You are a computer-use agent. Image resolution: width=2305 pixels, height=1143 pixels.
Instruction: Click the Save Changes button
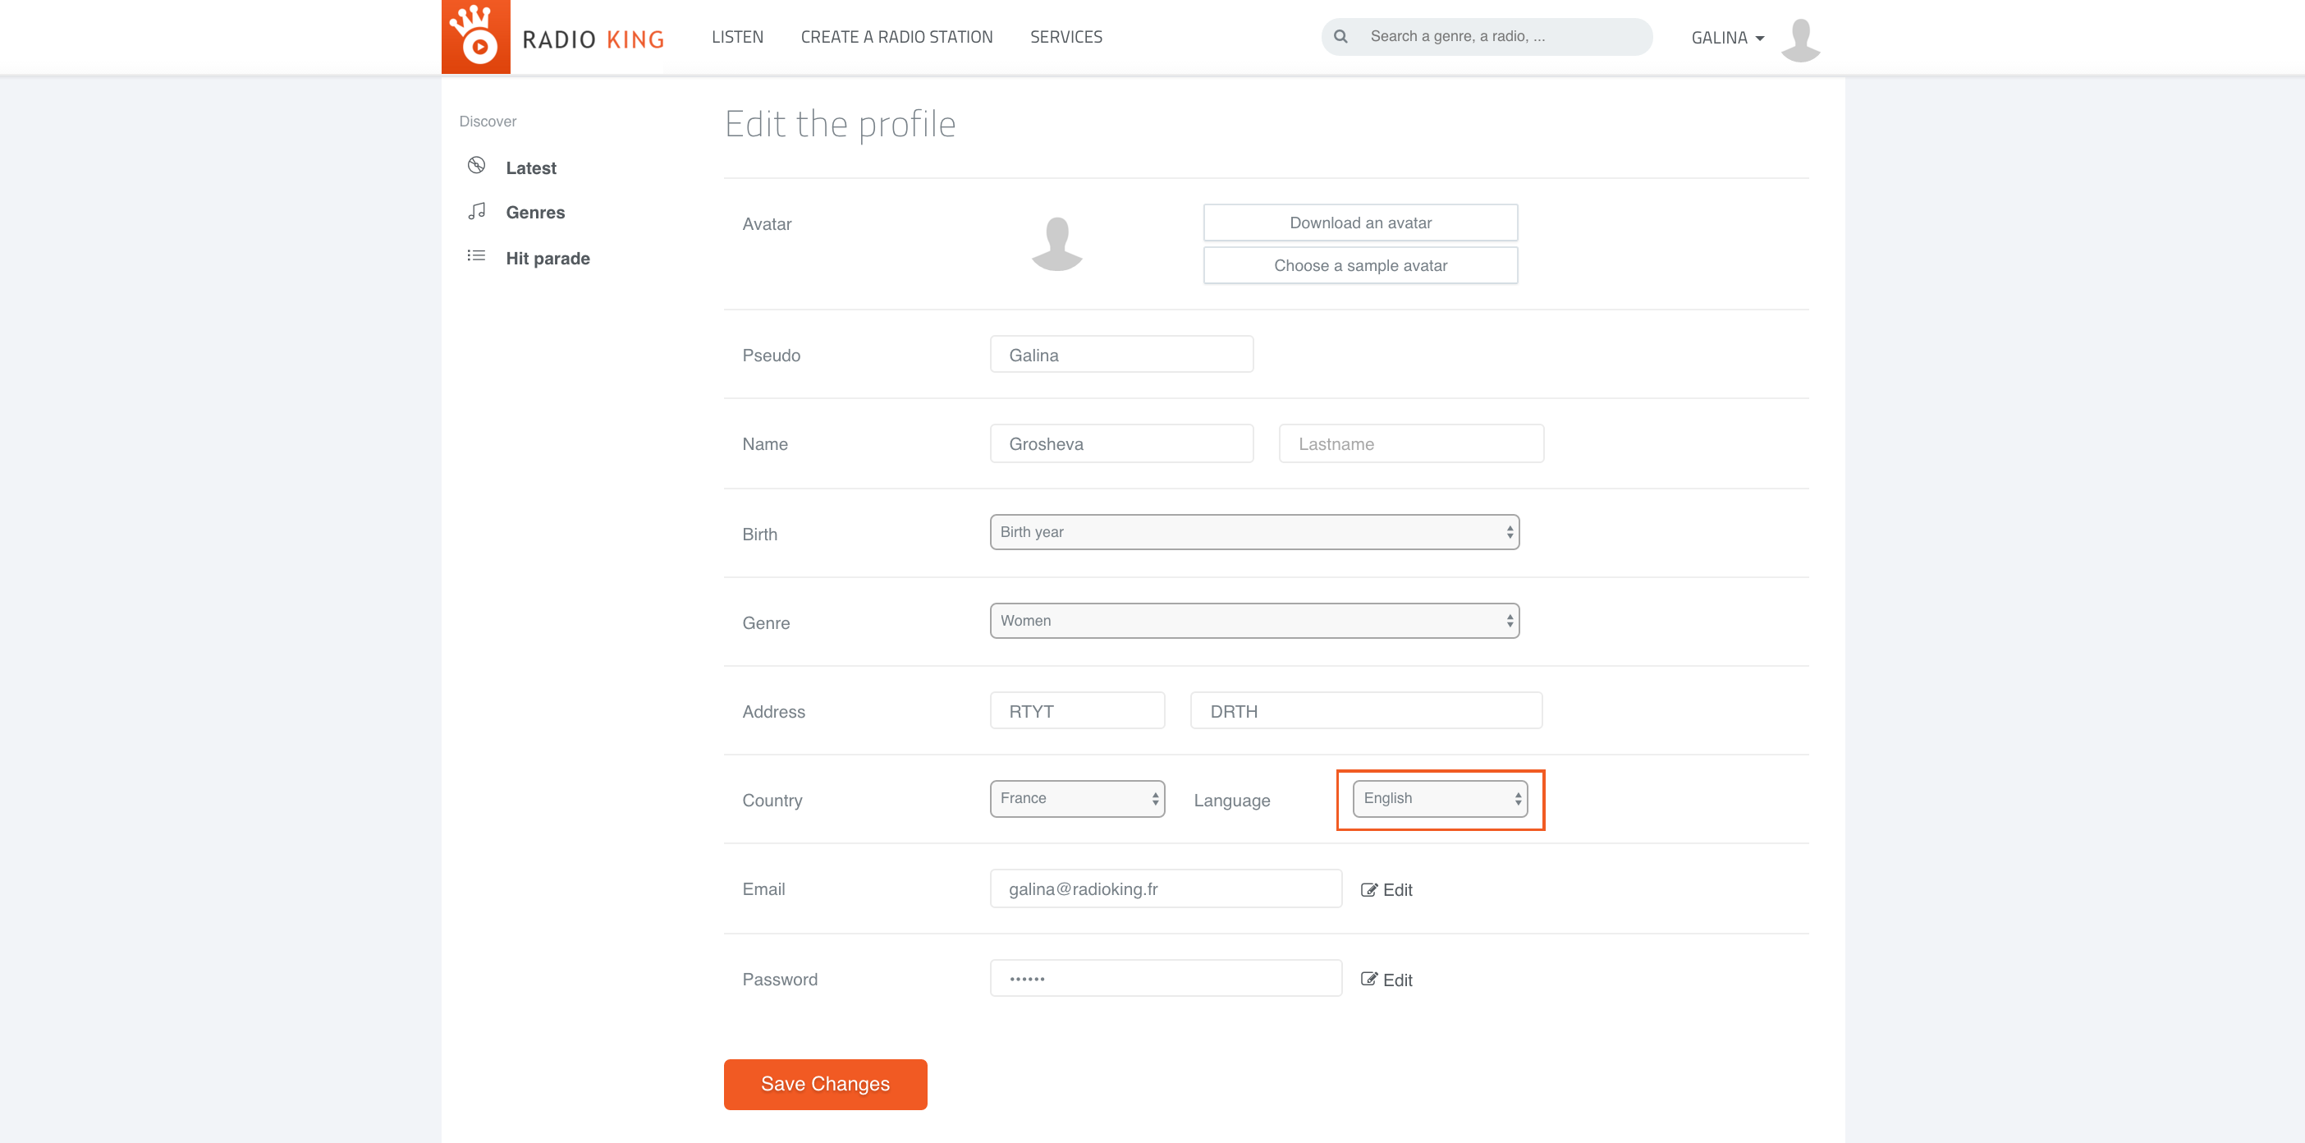[x=825, y=1084]
